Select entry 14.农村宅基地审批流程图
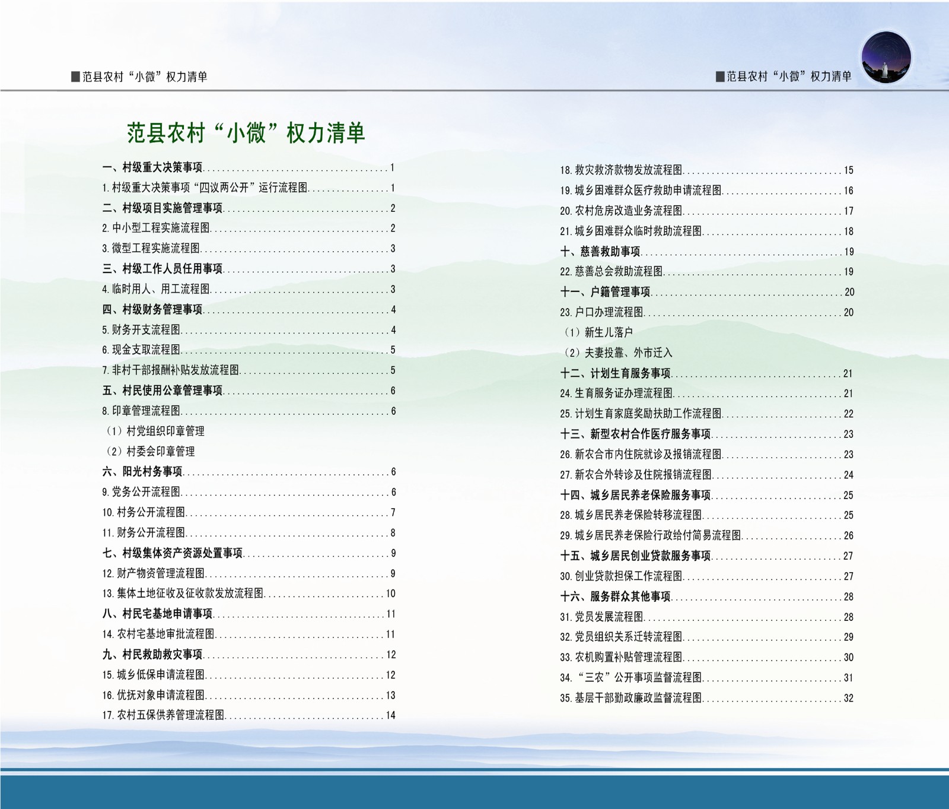Screen dimensions: 949x809 click(x=249, y=634)
